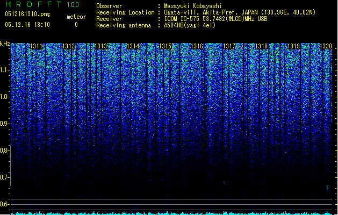The height and width of the screenshot is (215, 338).
Task: Click the Observer name Masayuki Kobayashi
Action: (193, 6)
